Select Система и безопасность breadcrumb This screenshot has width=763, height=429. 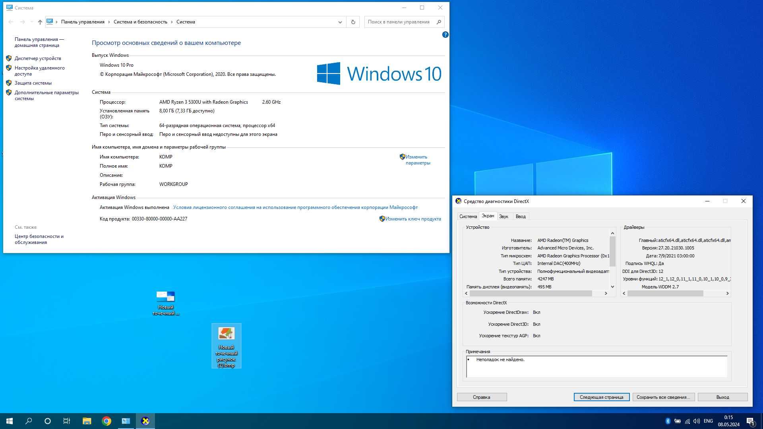[140, 22]
